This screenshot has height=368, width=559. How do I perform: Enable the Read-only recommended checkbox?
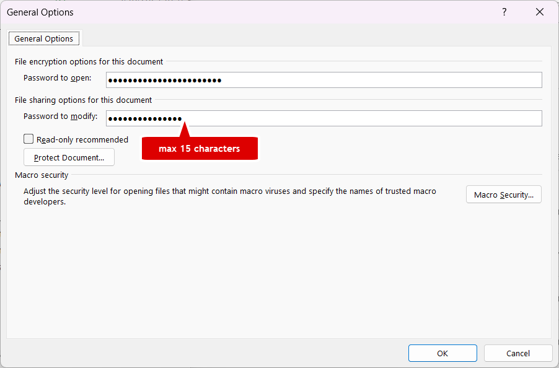click(29, 139)
